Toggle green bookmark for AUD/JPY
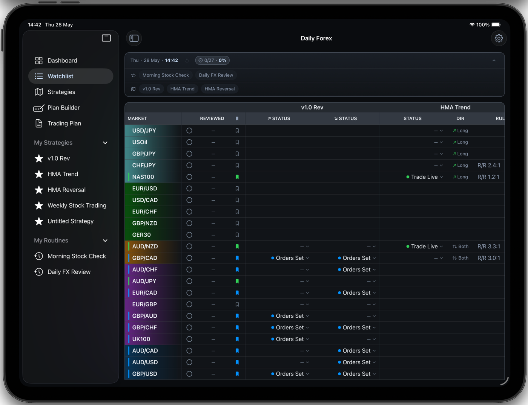 point(237,281)
